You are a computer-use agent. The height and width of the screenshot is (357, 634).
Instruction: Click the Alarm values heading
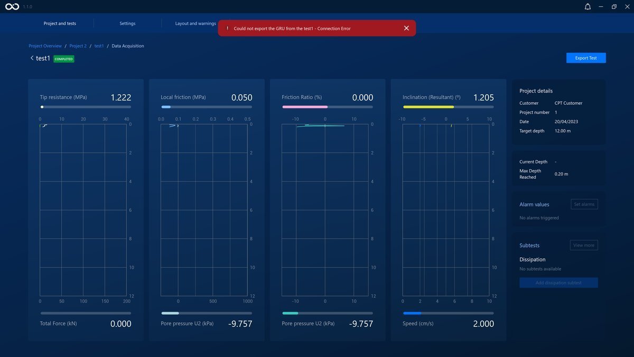[534, 205]
